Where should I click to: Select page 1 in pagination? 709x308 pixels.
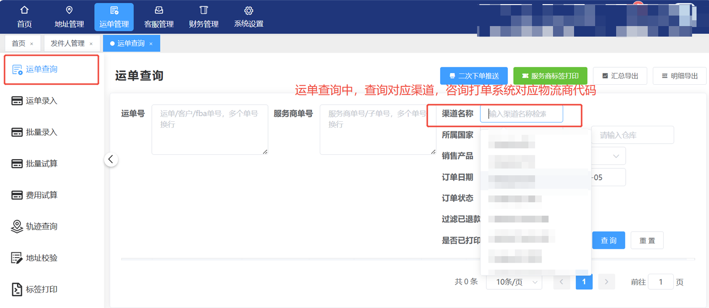click(584, 282)
